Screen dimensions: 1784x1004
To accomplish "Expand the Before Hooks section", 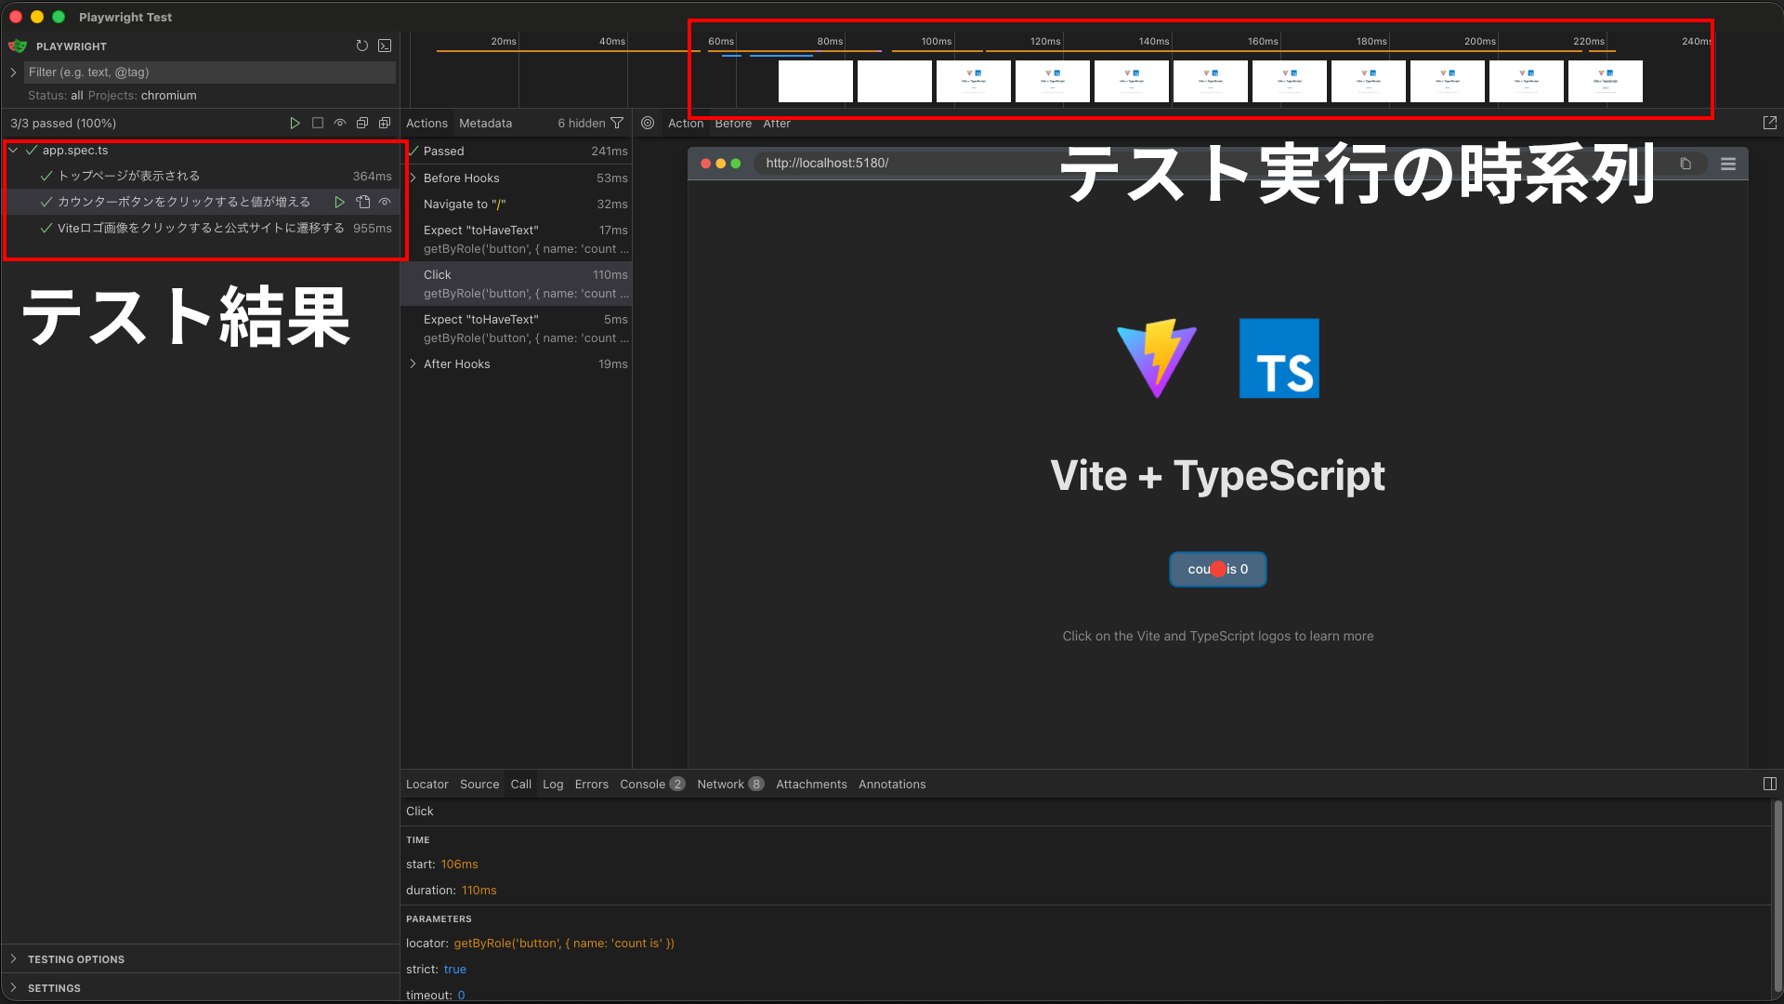I will (x=413, y=178).
